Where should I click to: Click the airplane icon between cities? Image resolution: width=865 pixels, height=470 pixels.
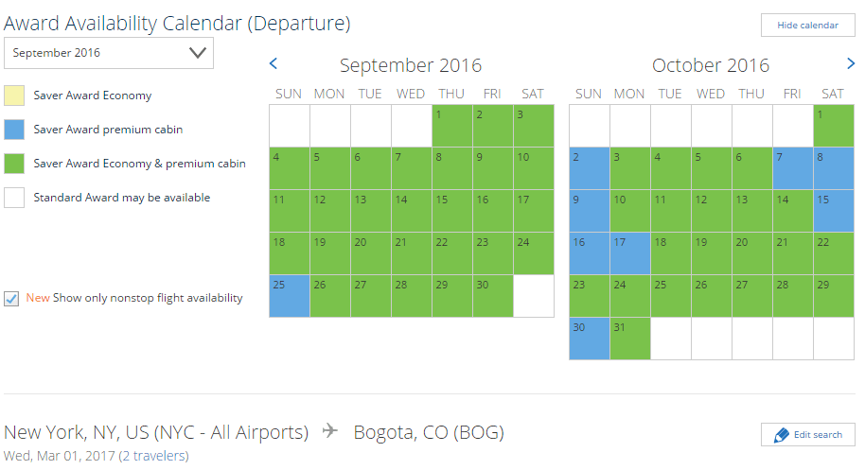330,430
